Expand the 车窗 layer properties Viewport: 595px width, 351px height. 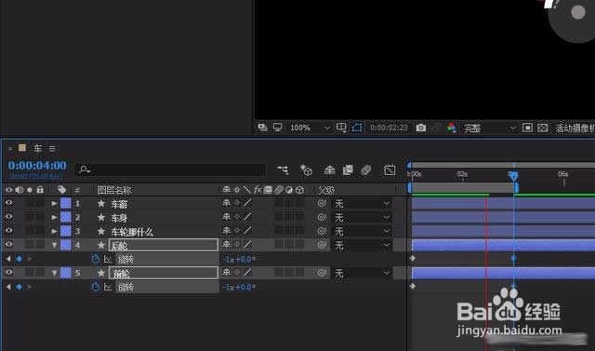click(54, 204)
